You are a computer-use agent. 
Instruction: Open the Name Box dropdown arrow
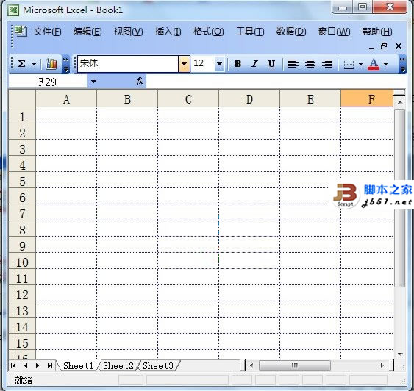[93, 82]
